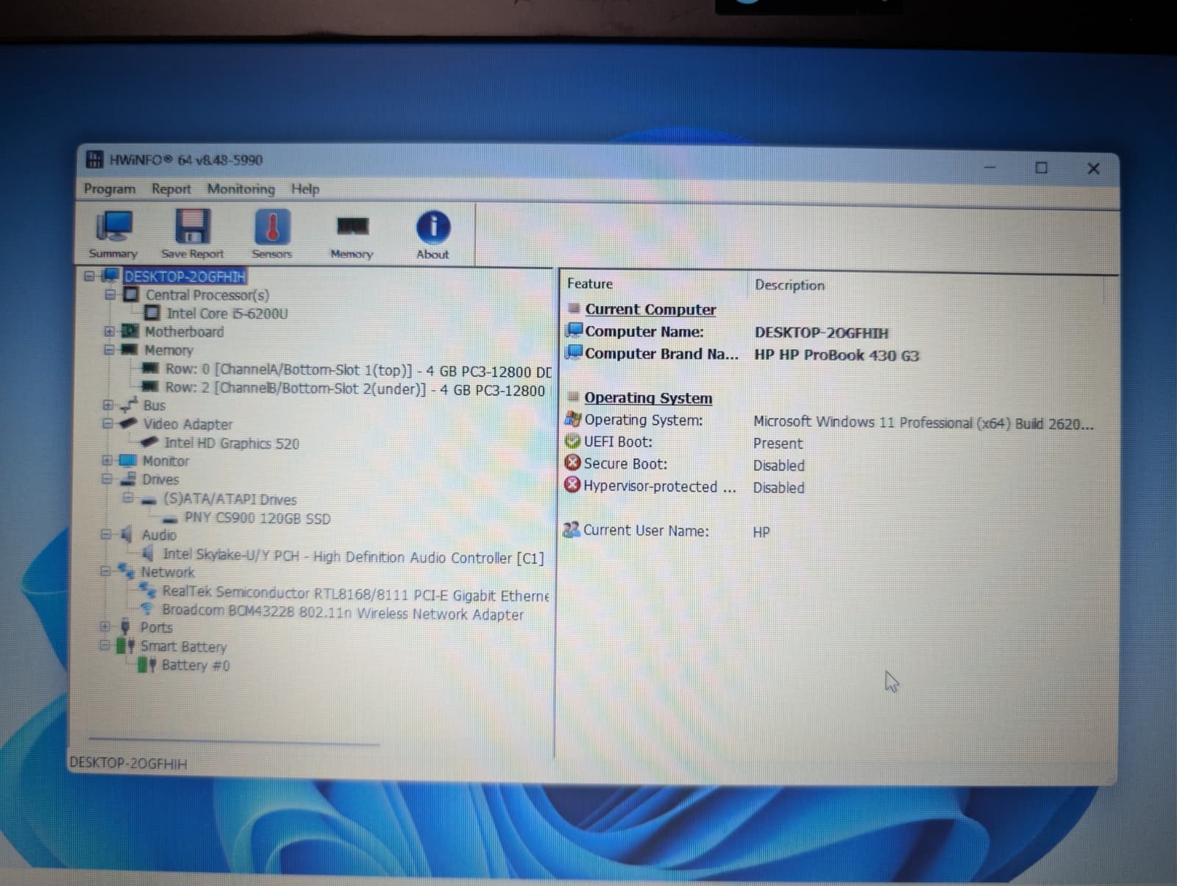This screenshot has width=1177, height=886.
Task: Open the Report menu
Action: [x=171, y=188]
